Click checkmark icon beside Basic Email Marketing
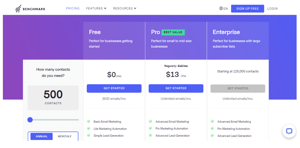Image resolution: width=300 pixels, height=148 pixels. point(88,121)
